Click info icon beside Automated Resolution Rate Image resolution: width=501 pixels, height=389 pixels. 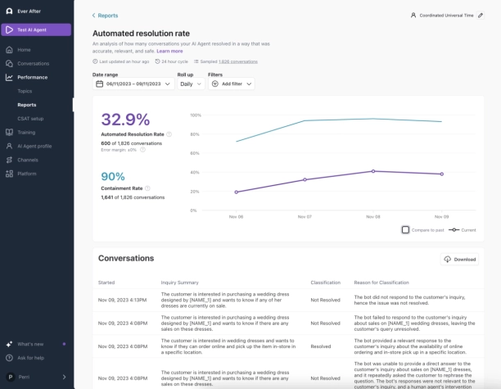(x=169, y=133)
